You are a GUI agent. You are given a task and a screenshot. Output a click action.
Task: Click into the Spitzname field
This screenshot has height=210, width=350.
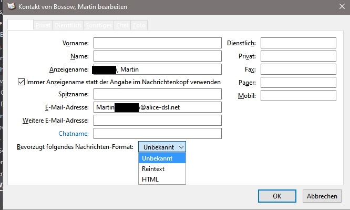(x=157, y=94)
